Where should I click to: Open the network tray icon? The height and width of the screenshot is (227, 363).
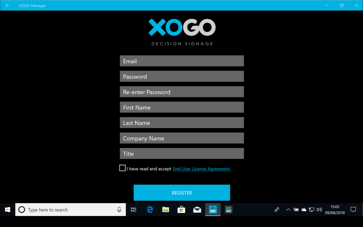[x=311, y=210]
